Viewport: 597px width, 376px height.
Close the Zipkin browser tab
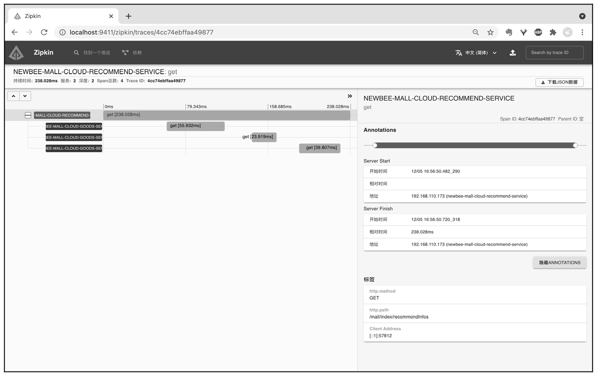111,16
